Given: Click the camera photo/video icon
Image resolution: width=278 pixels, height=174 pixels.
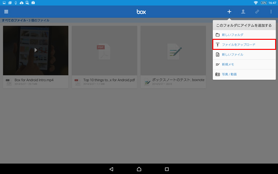Looking at the screenshot, I should pos(218,74).
